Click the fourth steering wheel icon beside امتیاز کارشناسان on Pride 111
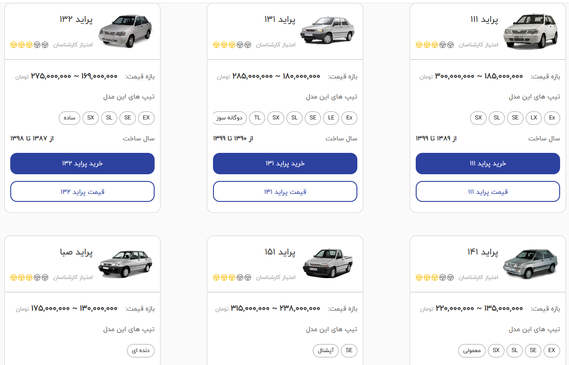Viewport: 569px width, 365px height. click(442, 45)
